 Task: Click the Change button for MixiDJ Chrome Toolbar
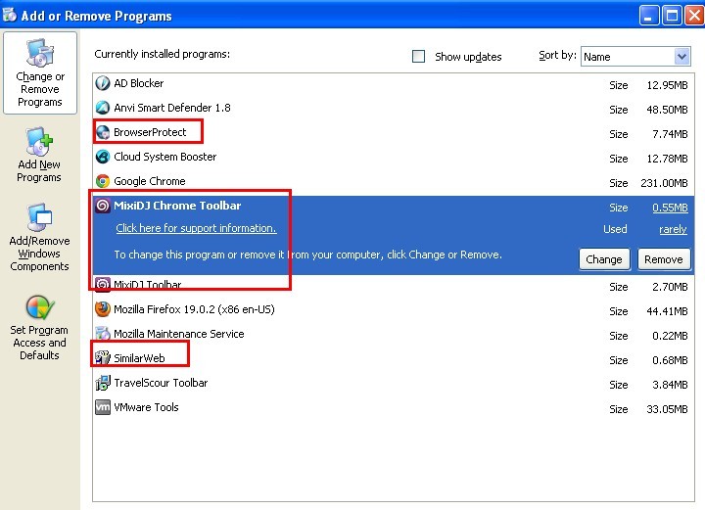pos(604,259)
